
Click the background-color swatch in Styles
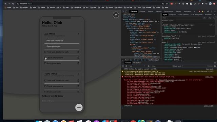tap(180, 32)
